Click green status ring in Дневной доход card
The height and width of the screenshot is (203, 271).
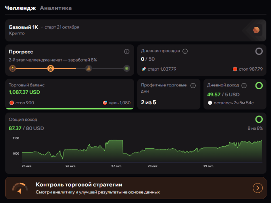pyautogui.click(x=259, y=86)
